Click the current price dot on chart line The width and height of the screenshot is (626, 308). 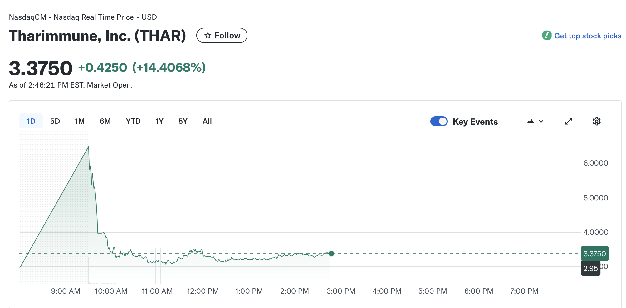331,253
